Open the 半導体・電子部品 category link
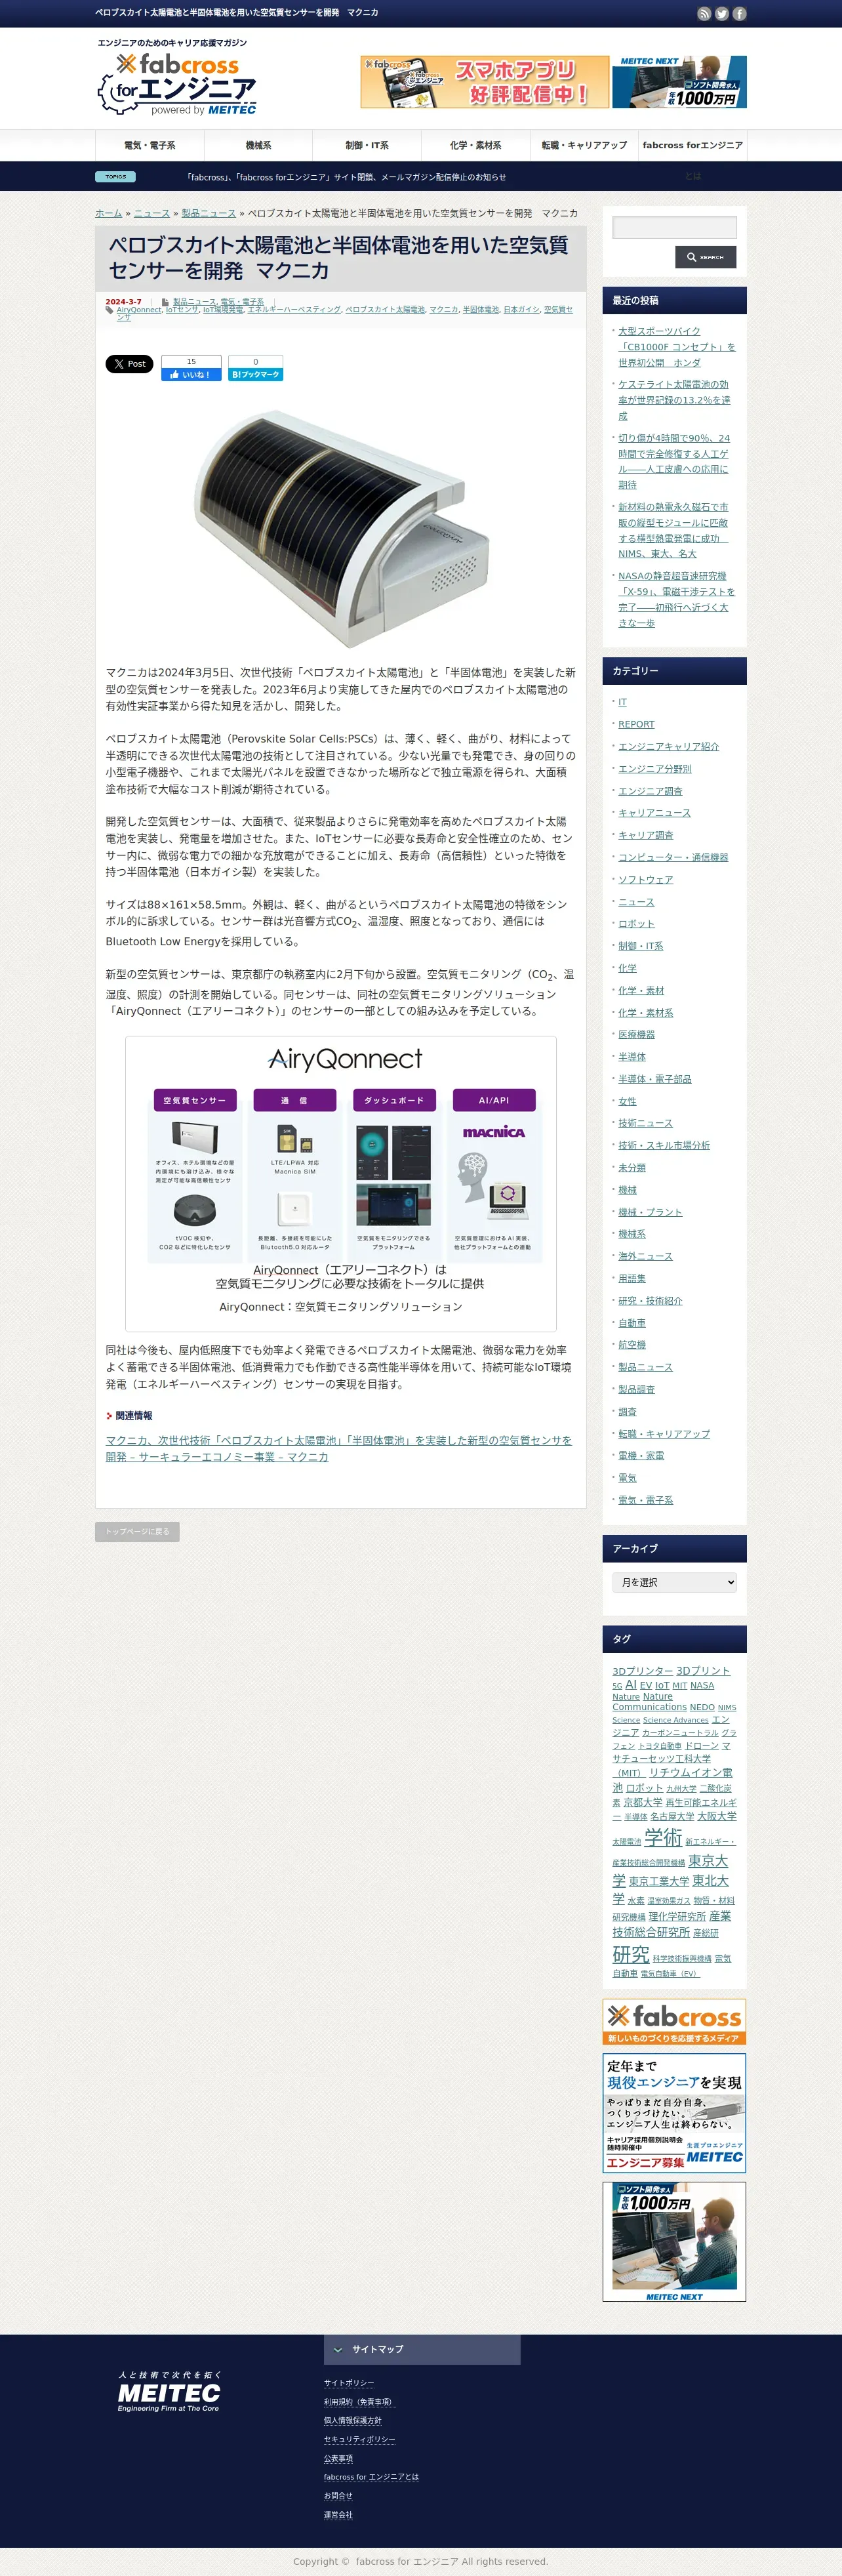842x2576 pixels. pyautogui.click(x=655, y=1079)
